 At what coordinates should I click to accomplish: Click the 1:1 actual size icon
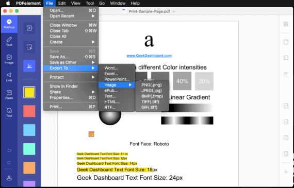pyautogui.click(x=286, y=106)
